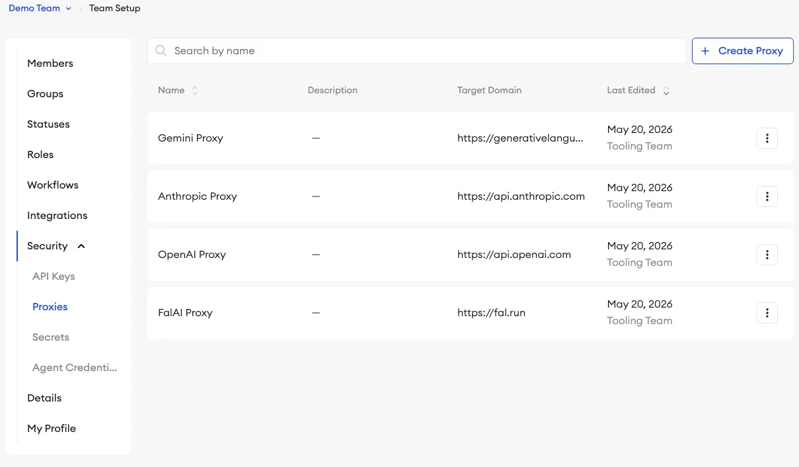Sort proxies by Last Edited arrows
Viewport: 799px width, 467px height.
[666, 91]
